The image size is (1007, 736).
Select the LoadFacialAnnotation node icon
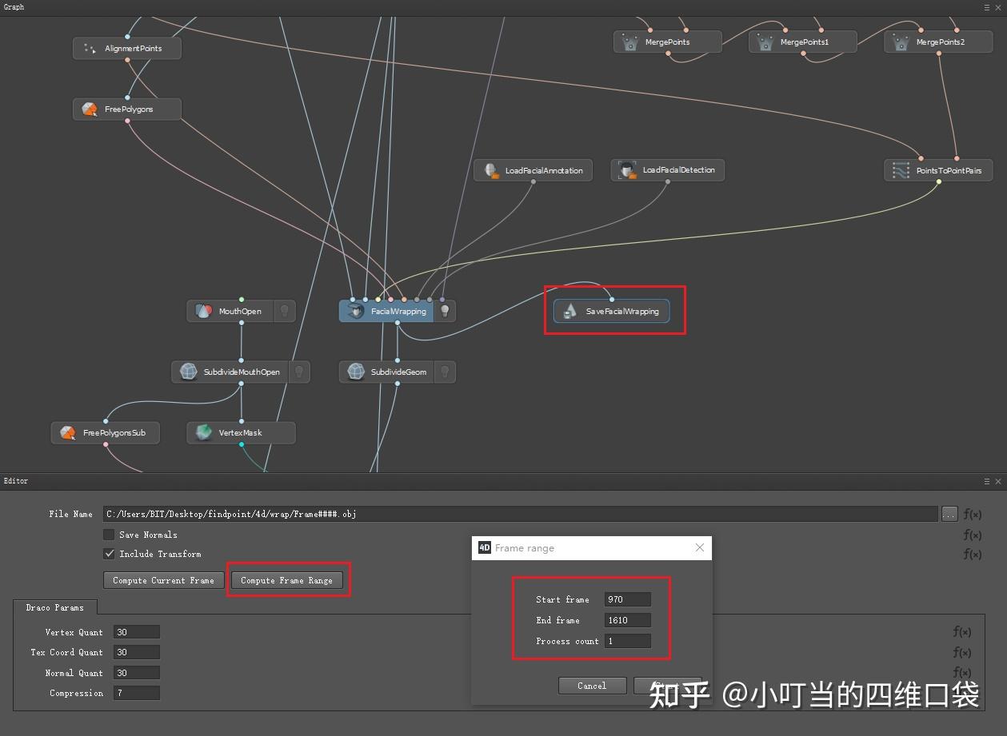pyautogui.click(x=491, y=170)
